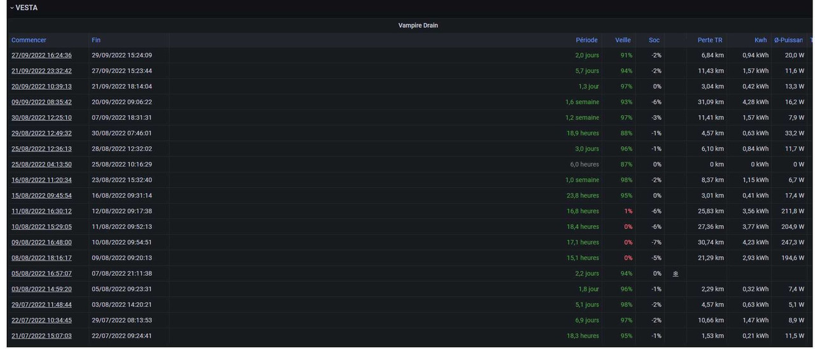Sort by Commencer column header
815x349 pixels.
tap(29, 40)
